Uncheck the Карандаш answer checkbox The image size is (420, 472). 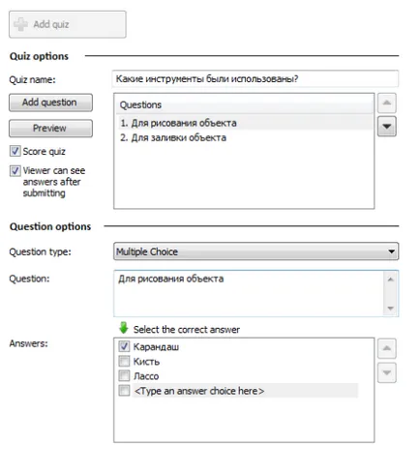pyautogui.click(x=124, y=346)
